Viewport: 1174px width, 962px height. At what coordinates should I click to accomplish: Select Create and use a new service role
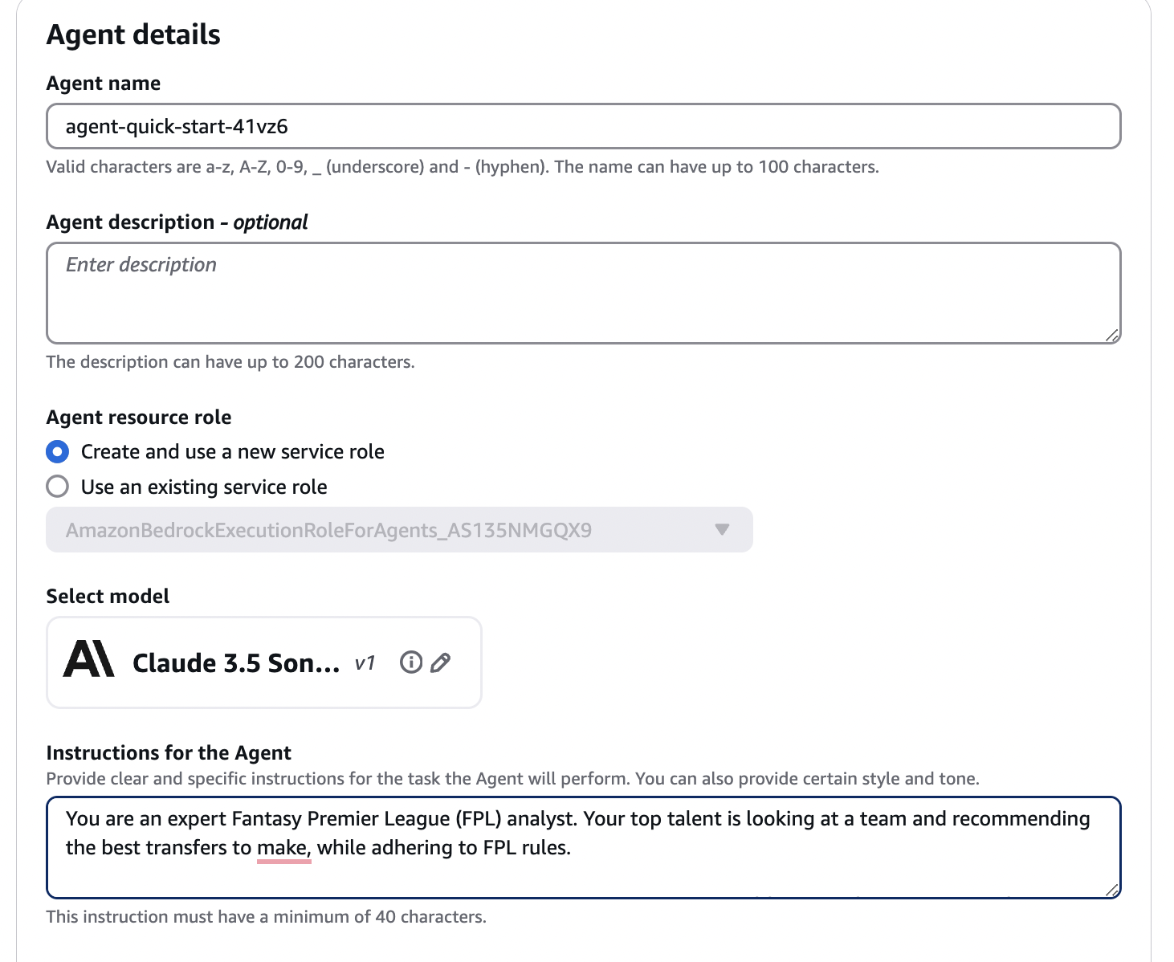57,452
